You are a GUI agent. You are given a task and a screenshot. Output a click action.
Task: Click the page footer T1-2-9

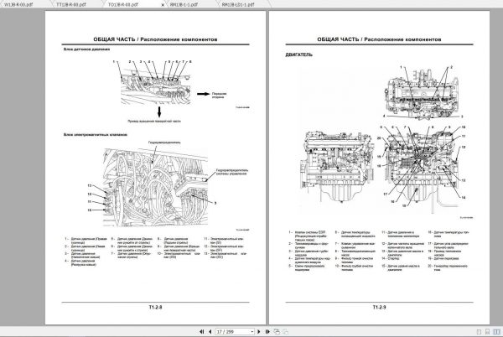[379, 307]
